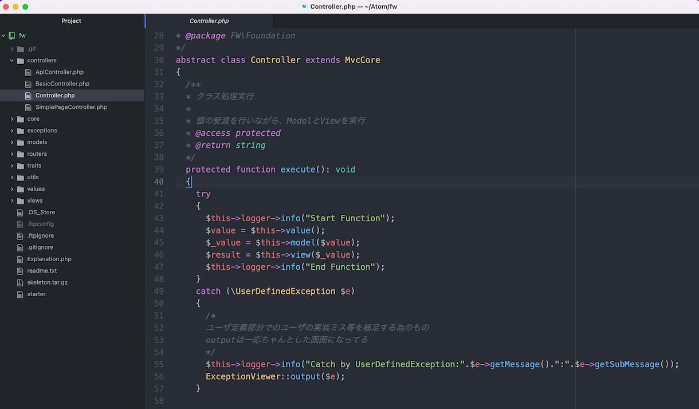
Task: Open the .gitignore file
Action: [x=40, y=247]
